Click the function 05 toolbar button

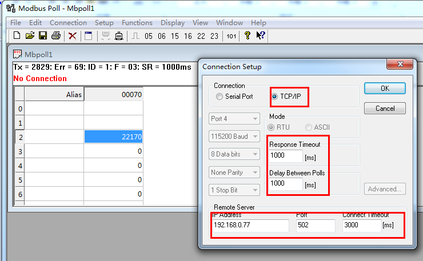pos(149,36)
